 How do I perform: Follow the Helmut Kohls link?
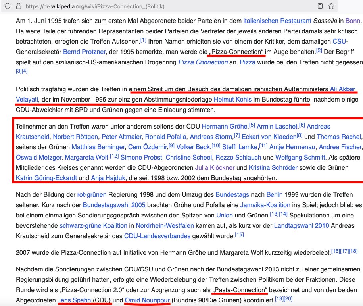[x=232, y=99]
